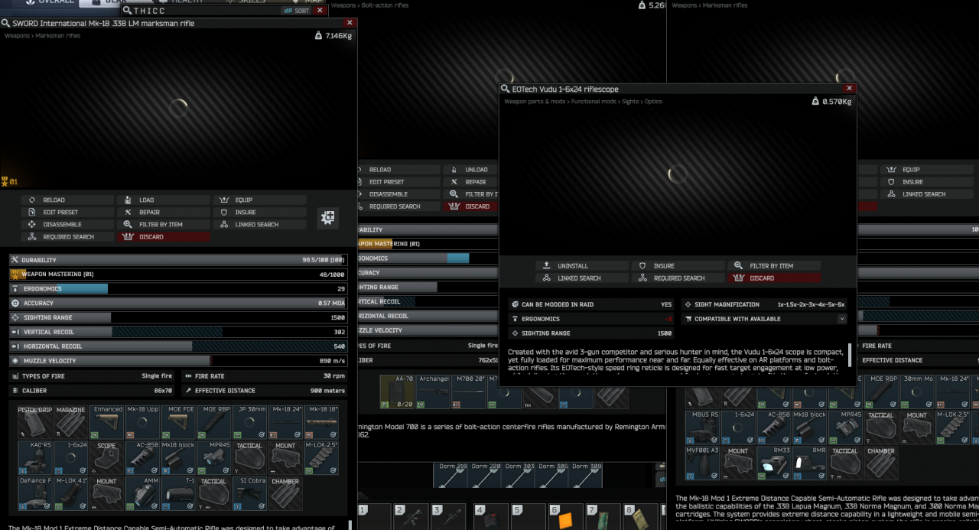
Task: Select the Dorm 303 key
Action: pyautogui.click(x=519, y=475)
